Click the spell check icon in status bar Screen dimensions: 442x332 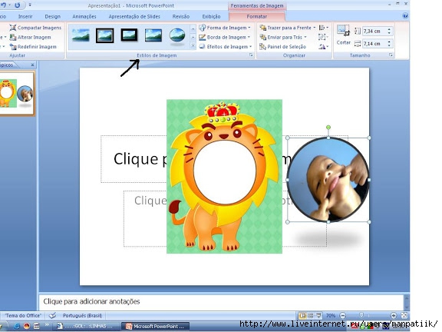(x=52, y=315)
